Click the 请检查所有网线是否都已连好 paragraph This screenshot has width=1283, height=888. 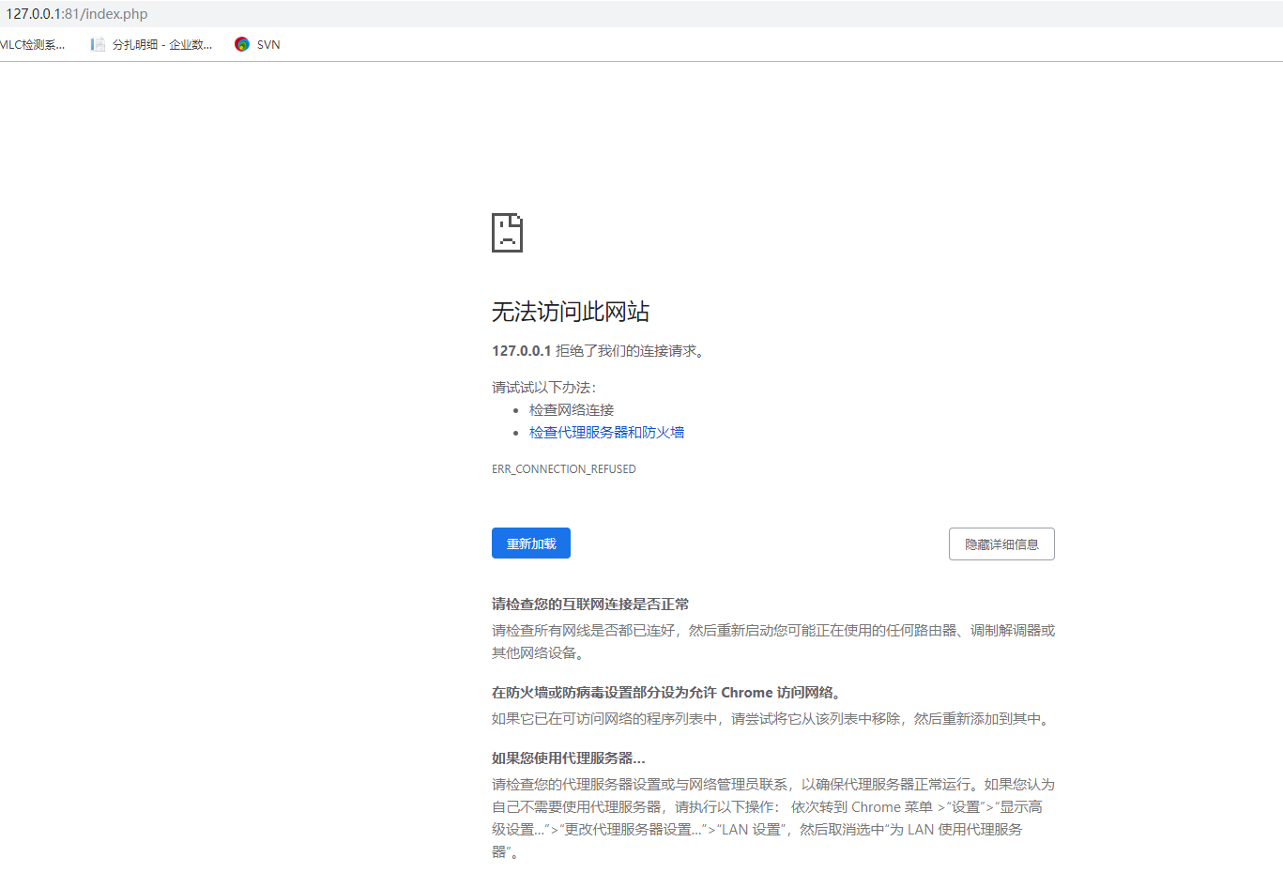coord(773,642)
